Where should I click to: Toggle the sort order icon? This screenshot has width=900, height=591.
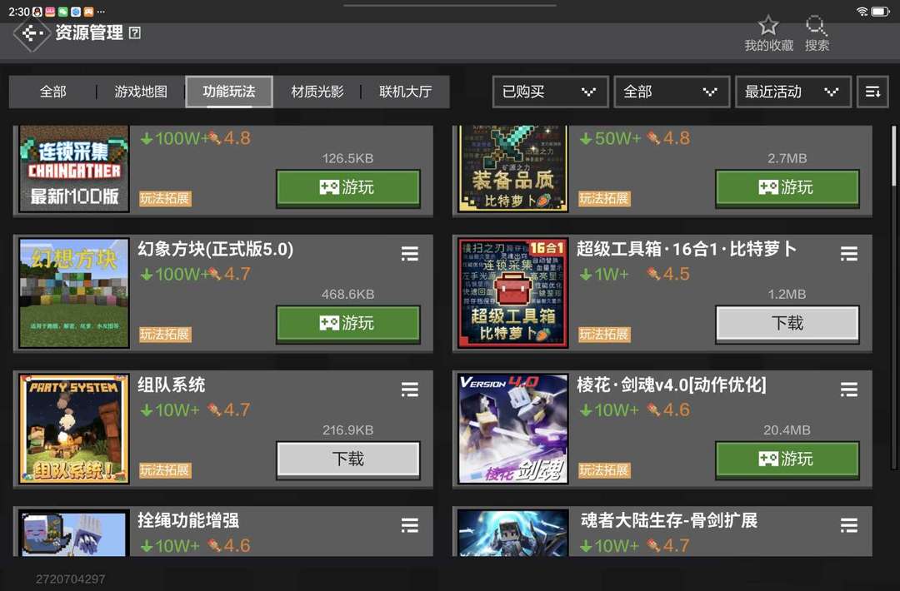872,92
